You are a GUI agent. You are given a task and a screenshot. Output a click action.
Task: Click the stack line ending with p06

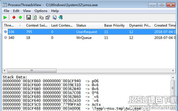coord(51,81)
